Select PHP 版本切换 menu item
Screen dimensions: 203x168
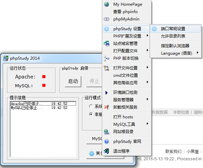pyautogui.click(x=127, y=58)
